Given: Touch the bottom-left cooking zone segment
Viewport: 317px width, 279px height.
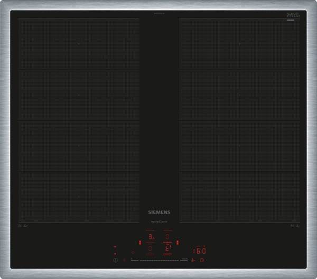Looking at the screenshot, I should pyautogui.click(x=79, y=196).
